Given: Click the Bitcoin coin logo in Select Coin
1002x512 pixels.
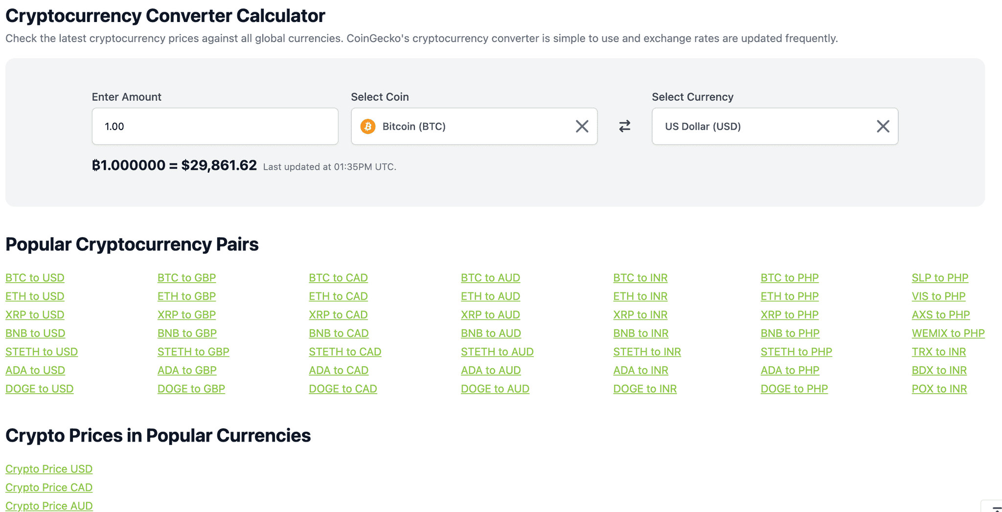Looking at the screenshot, I should click(367, 126).
